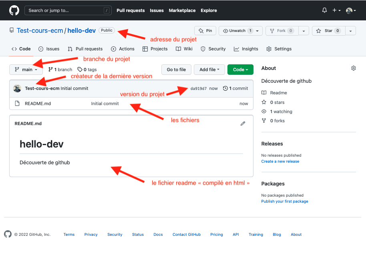Open commit history clock icon

(225, 88)
